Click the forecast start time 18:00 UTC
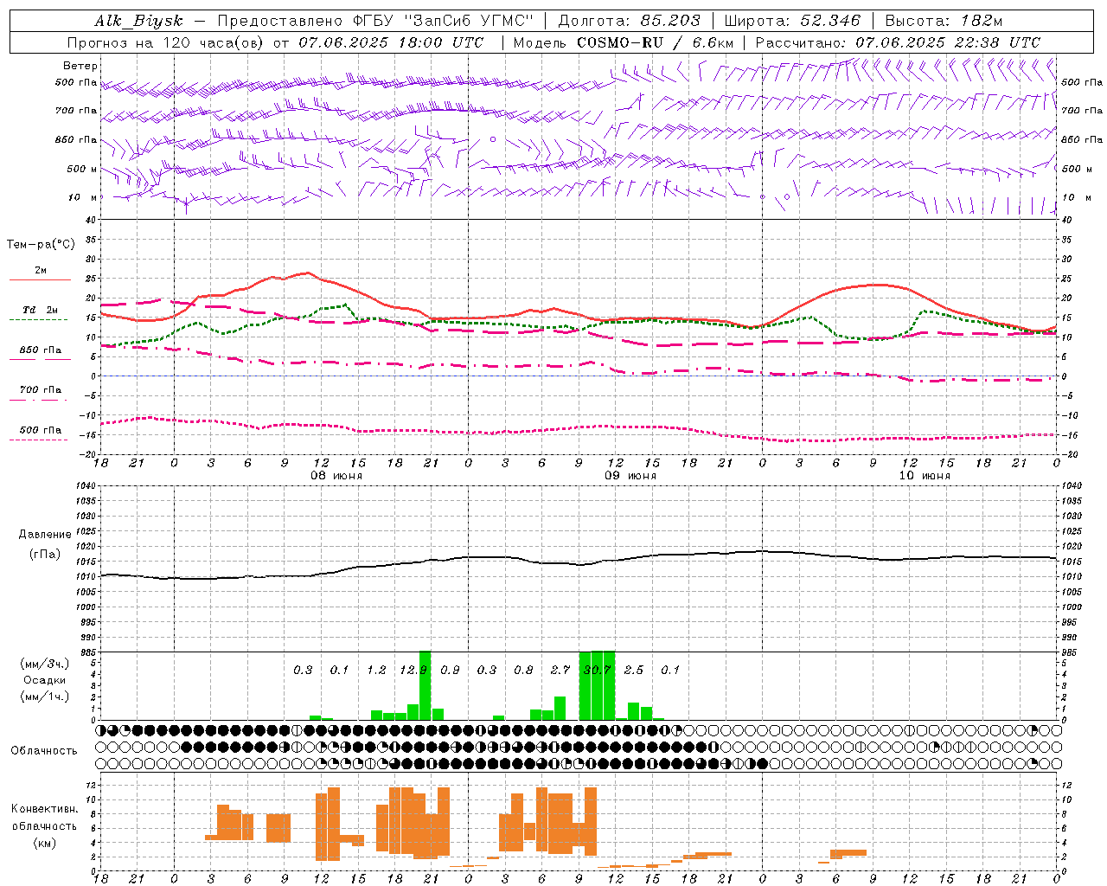Screen dimensions: 1107x886 click(x=441, y=42)
